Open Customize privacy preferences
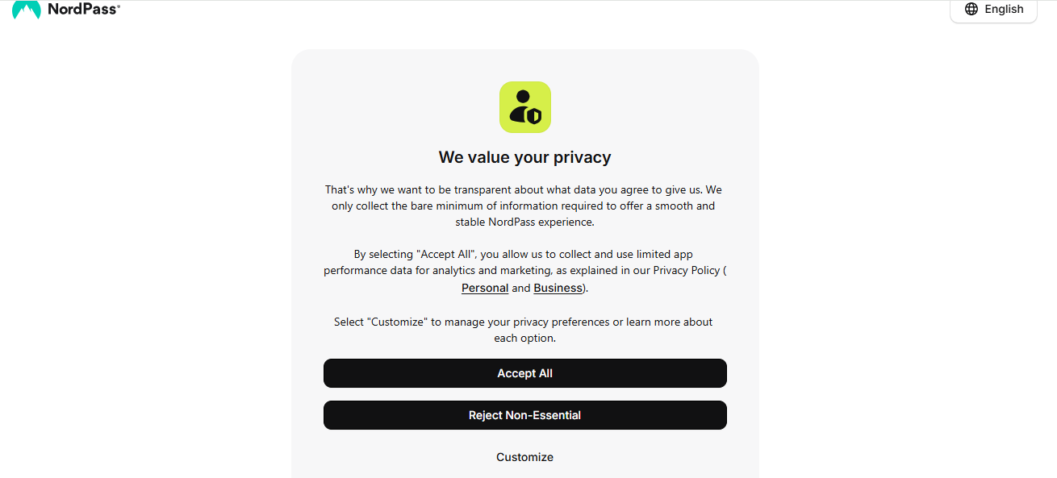The height and width of the screenshot is (478, 1057). click(x=525, y=457)
